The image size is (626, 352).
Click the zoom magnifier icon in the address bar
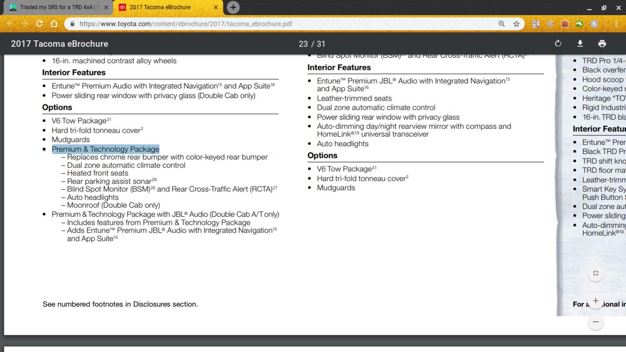click(502, 23)
